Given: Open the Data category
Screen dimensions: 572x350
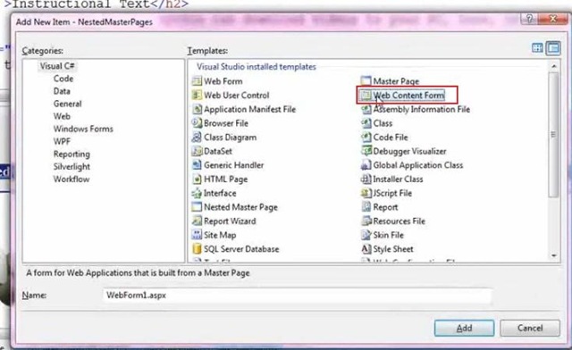Looking at the screenshot, I should click(62, 91).
